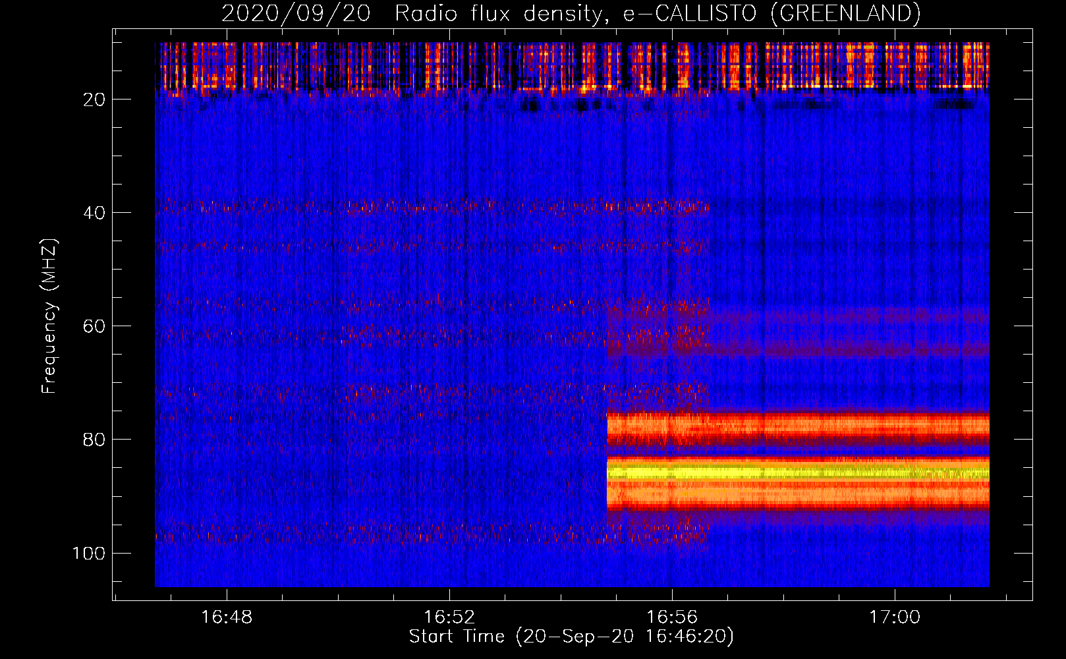Screen dimensions: 1066x659
Task: Select the 'Frequency (MHZ)' y-axis label
Action: click(x=49, y=316)
